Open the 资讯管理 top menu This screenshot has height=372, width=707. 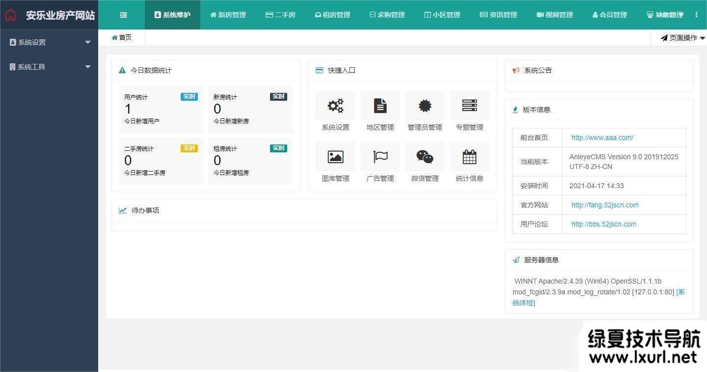point(498,15)
